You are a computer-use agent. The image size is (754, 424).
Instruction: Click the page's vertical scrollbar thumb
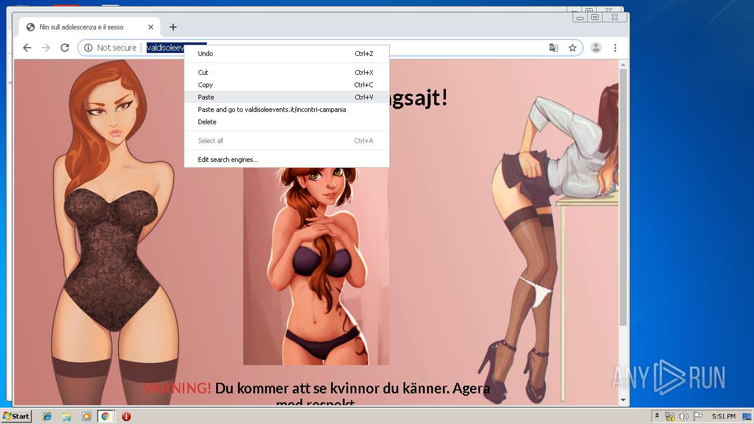click(623, 197)
